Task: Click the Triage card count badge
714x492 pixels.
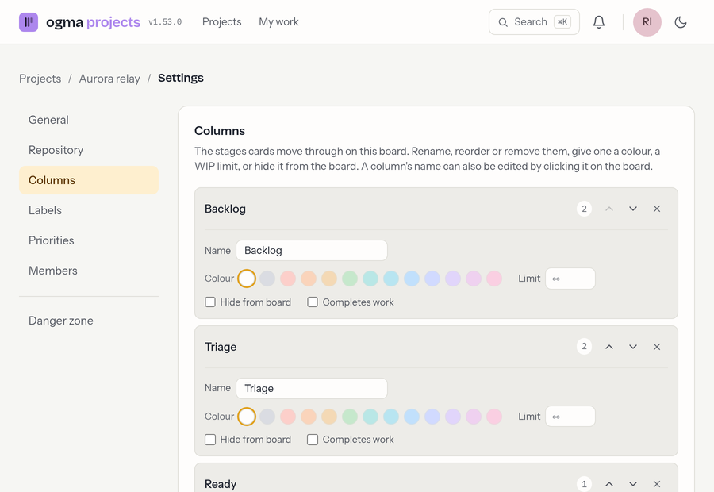Action: point(584,346)
